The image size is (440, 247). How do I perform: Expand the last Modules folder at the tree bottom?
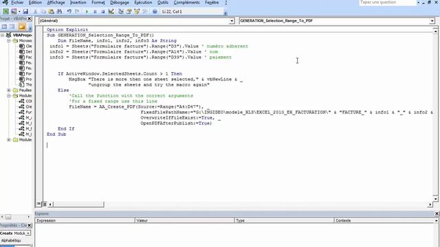[9, 140]
